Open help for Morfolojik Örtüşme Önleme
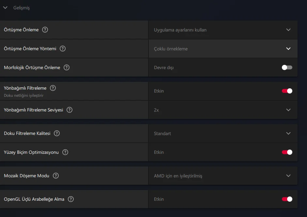 pos(67,67)
